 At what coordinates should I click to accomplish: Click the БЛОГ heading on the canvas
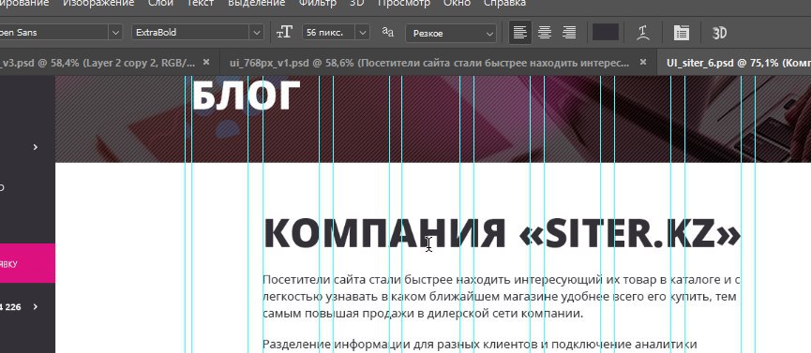(x=246, y=96)
